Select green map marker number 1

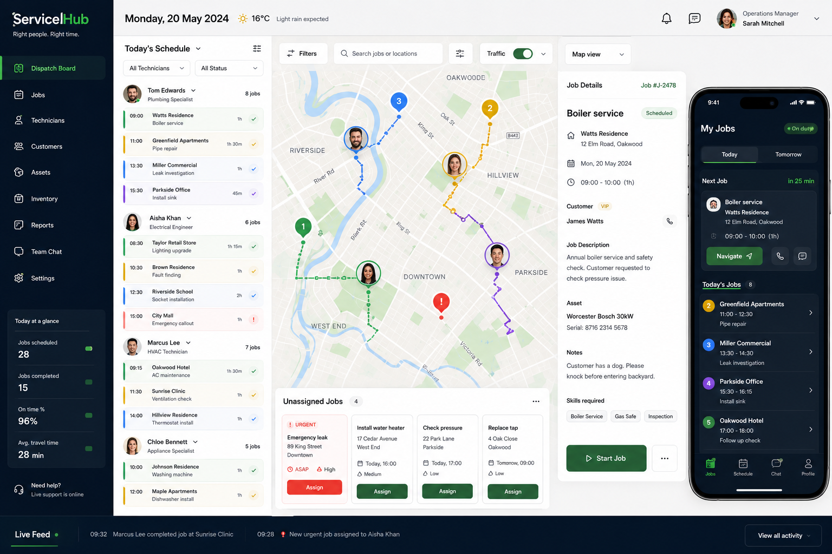click(x=303, y=228)
